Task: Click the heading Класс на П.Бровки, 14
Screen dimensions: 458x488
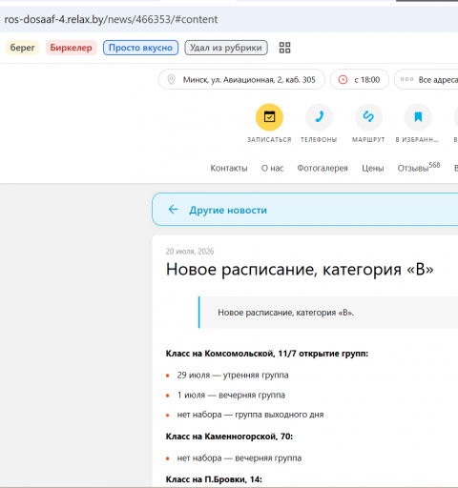Action: [214, 479]
